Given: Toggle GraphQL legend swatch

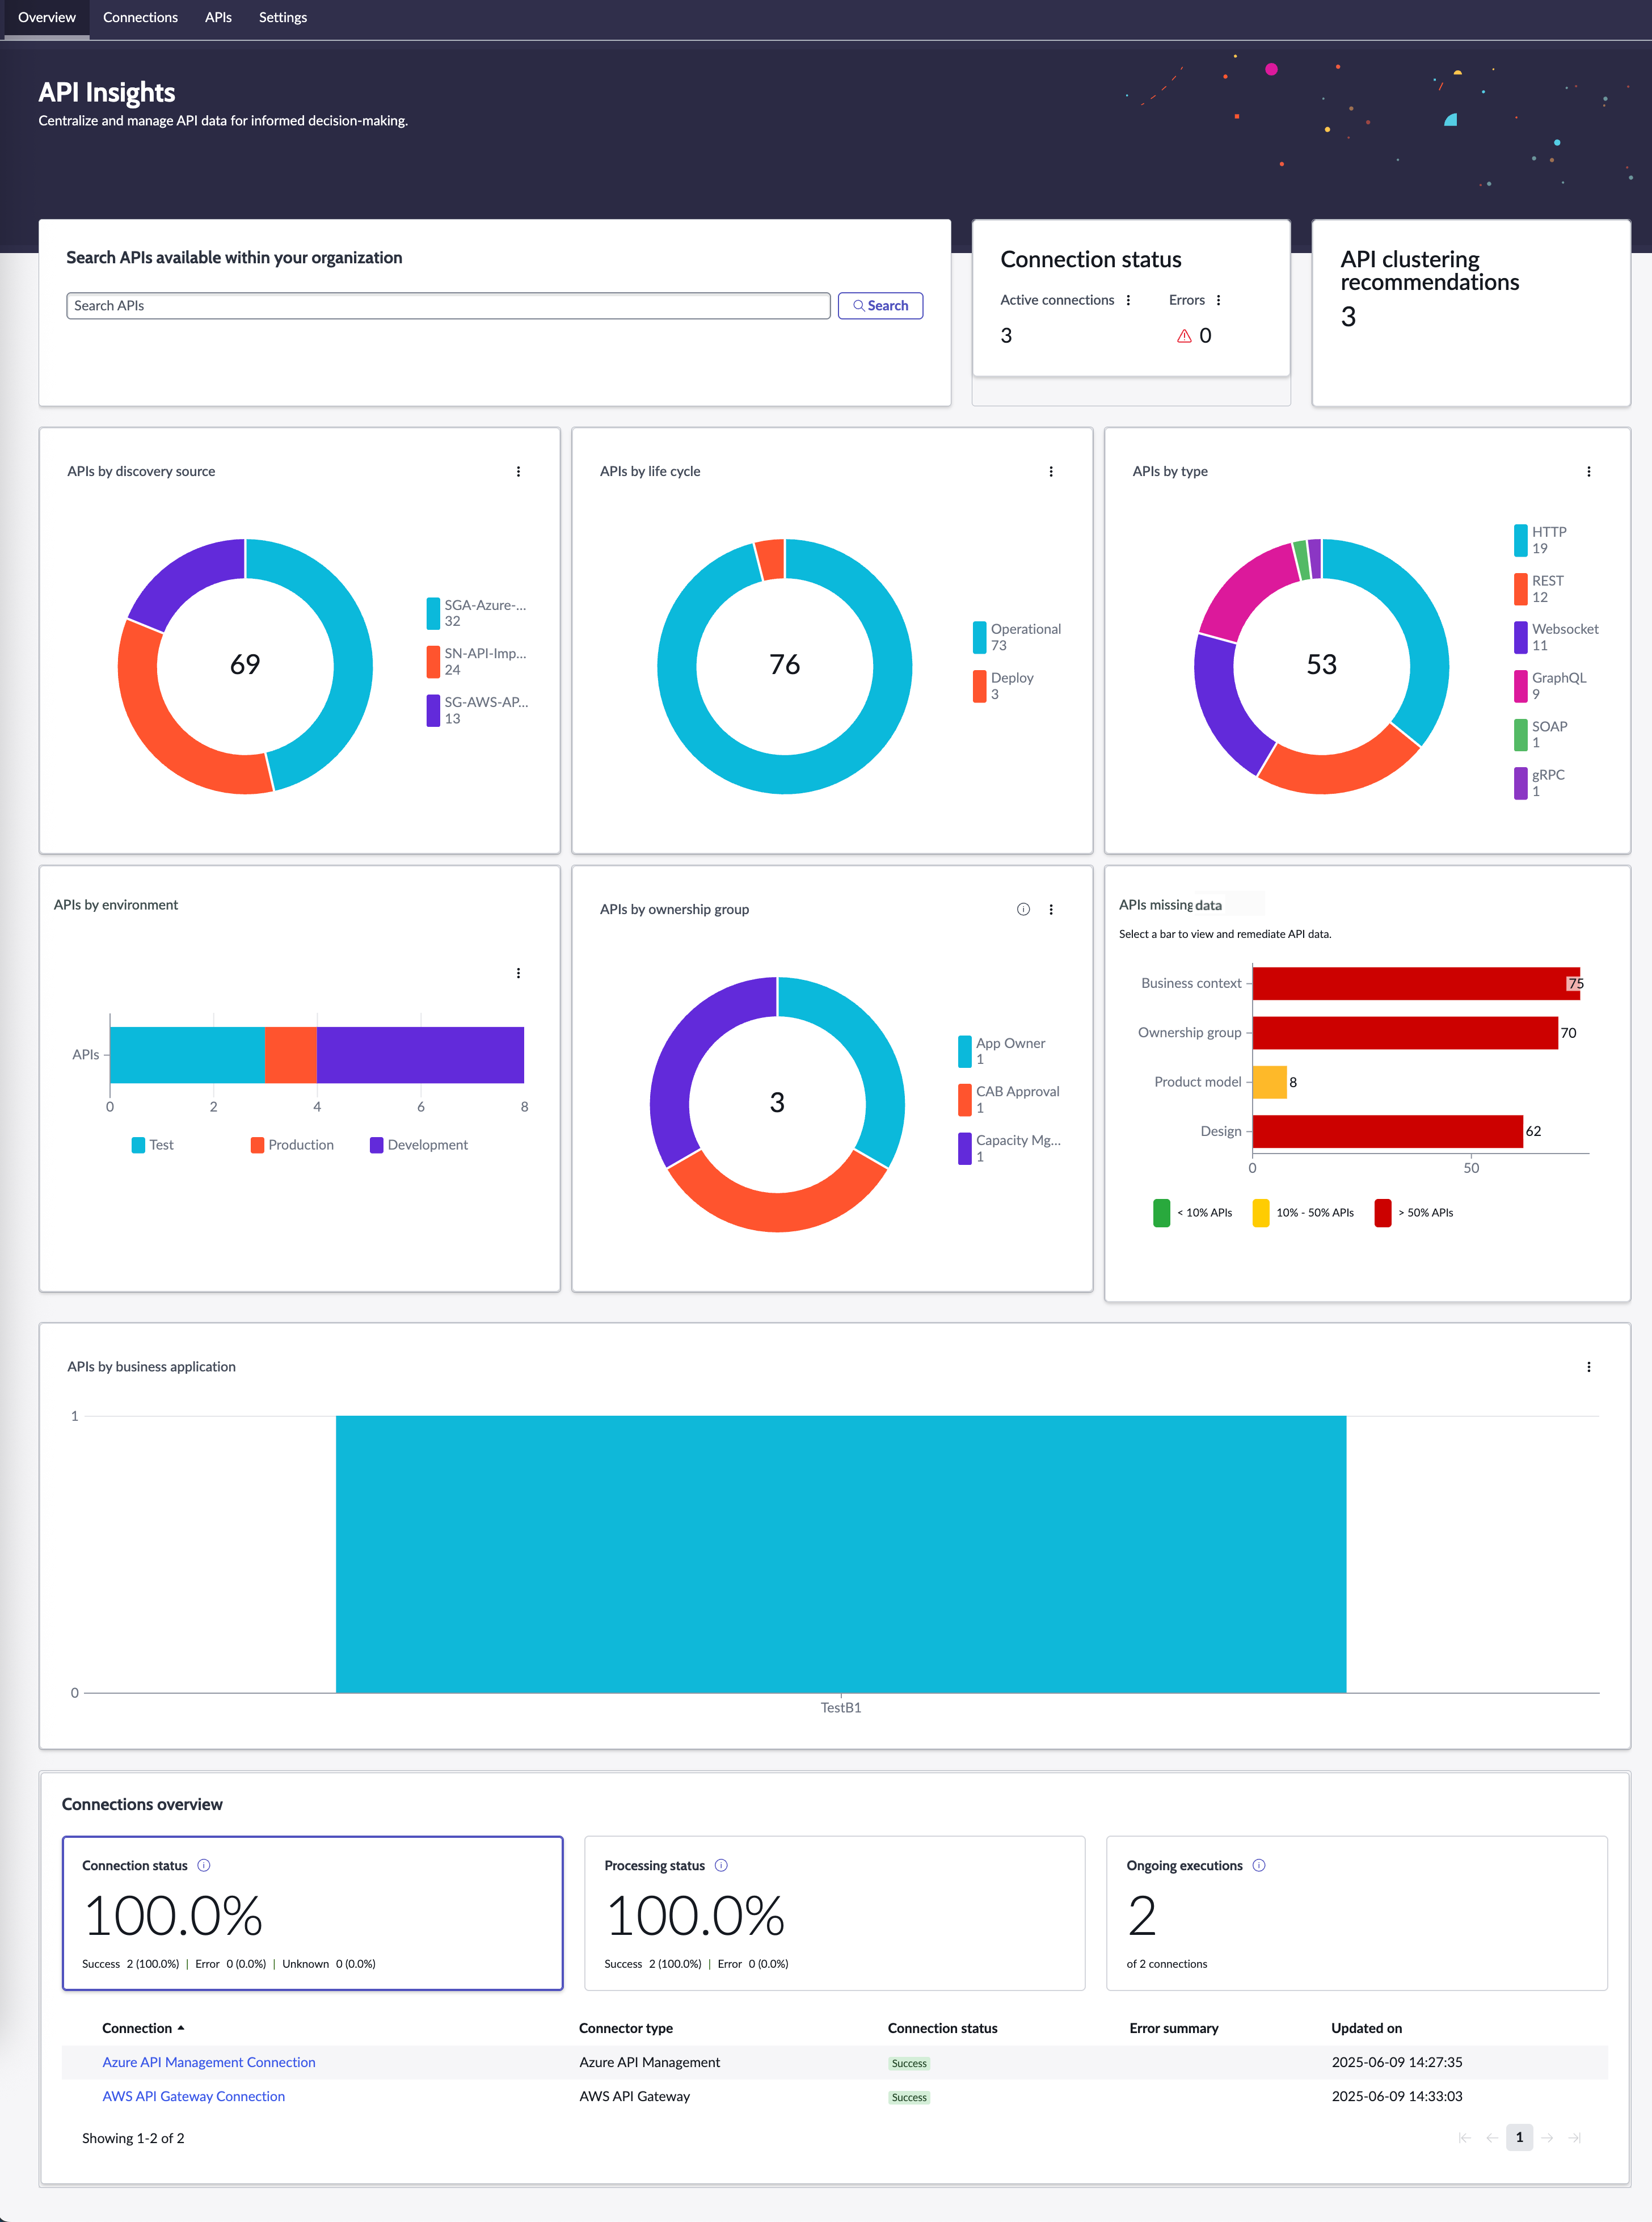Looking at the screenshot, I should click(x=1521, y=686).
